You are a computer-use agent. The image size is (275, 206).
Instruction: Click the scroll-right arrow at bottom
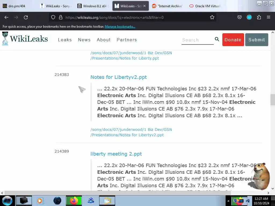268,193
